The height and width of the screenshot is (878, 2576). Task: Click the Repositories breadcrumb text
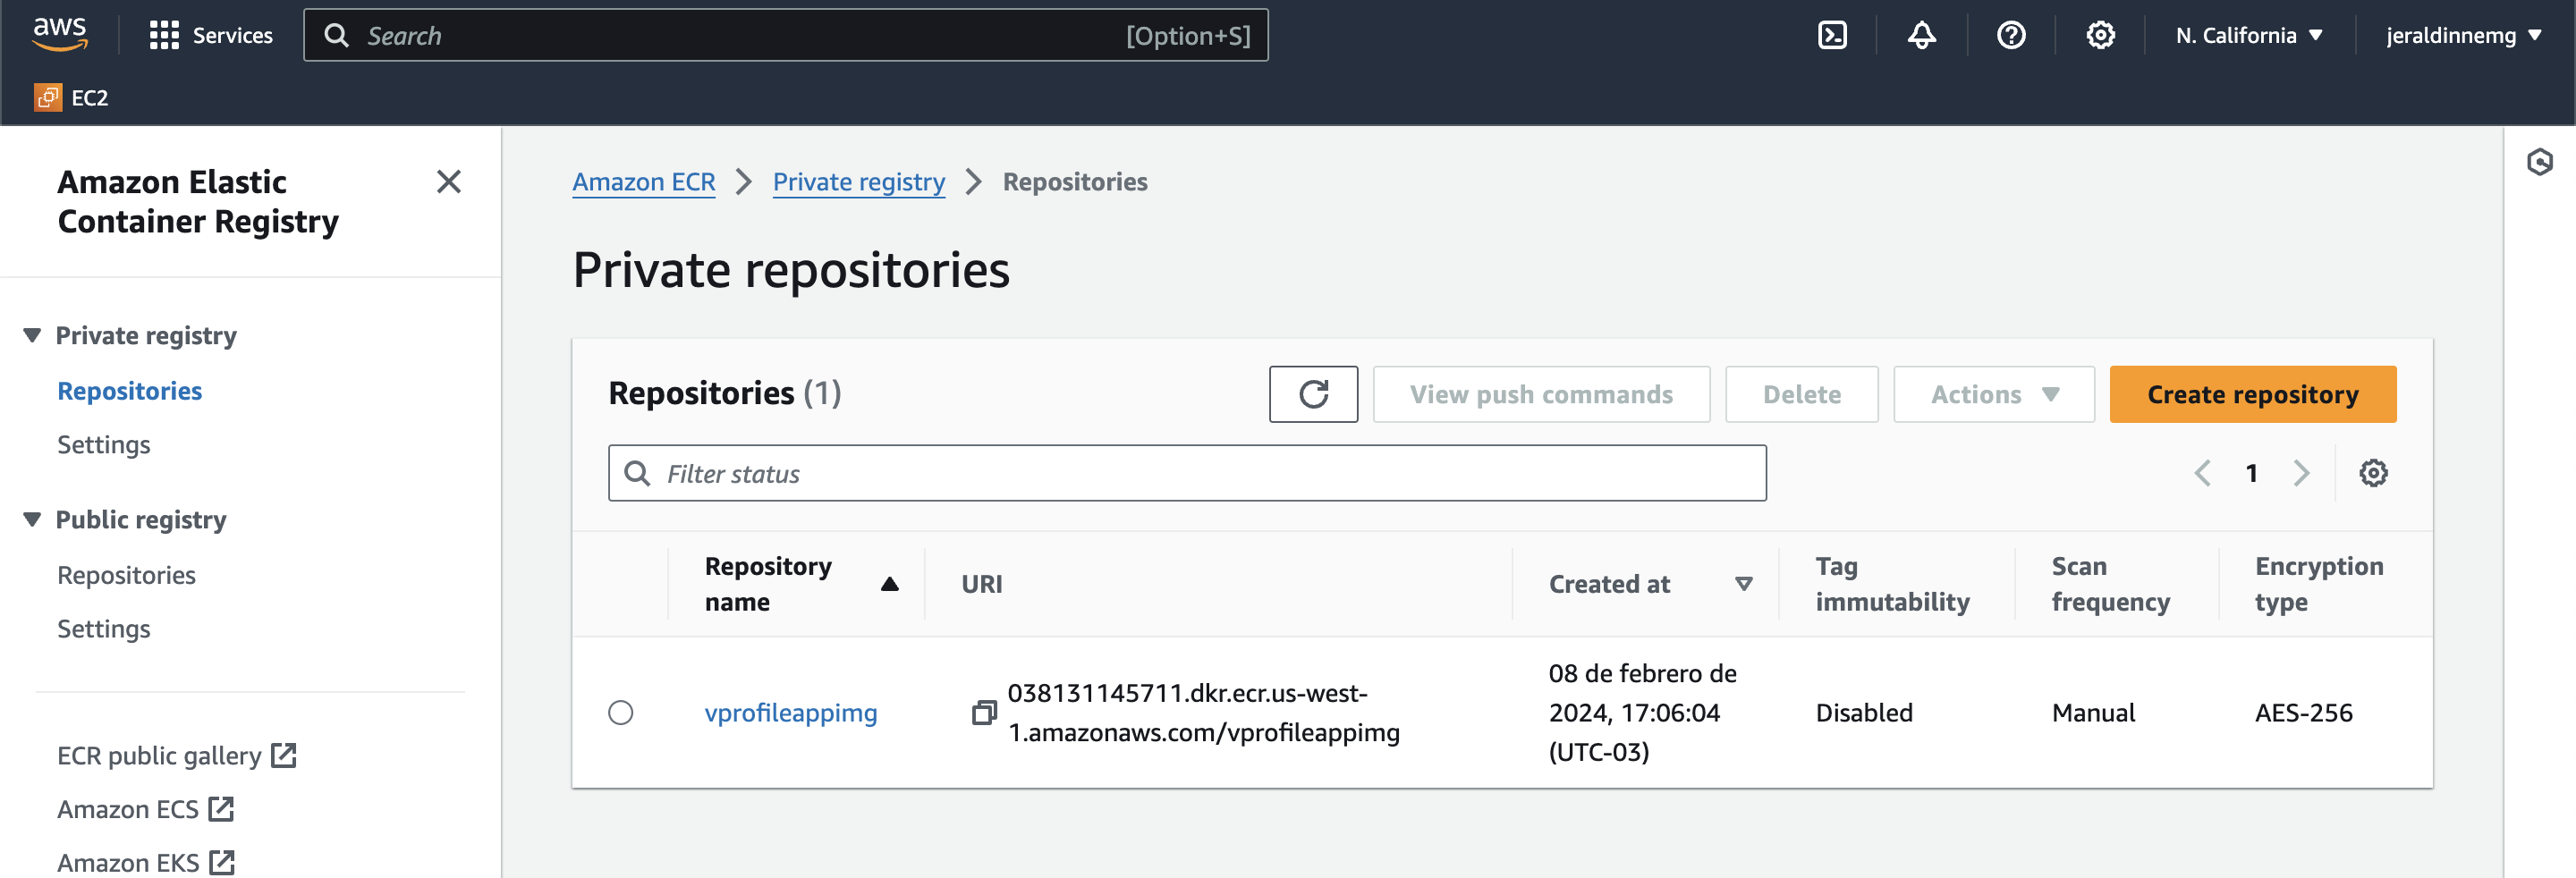(1074, 181)
